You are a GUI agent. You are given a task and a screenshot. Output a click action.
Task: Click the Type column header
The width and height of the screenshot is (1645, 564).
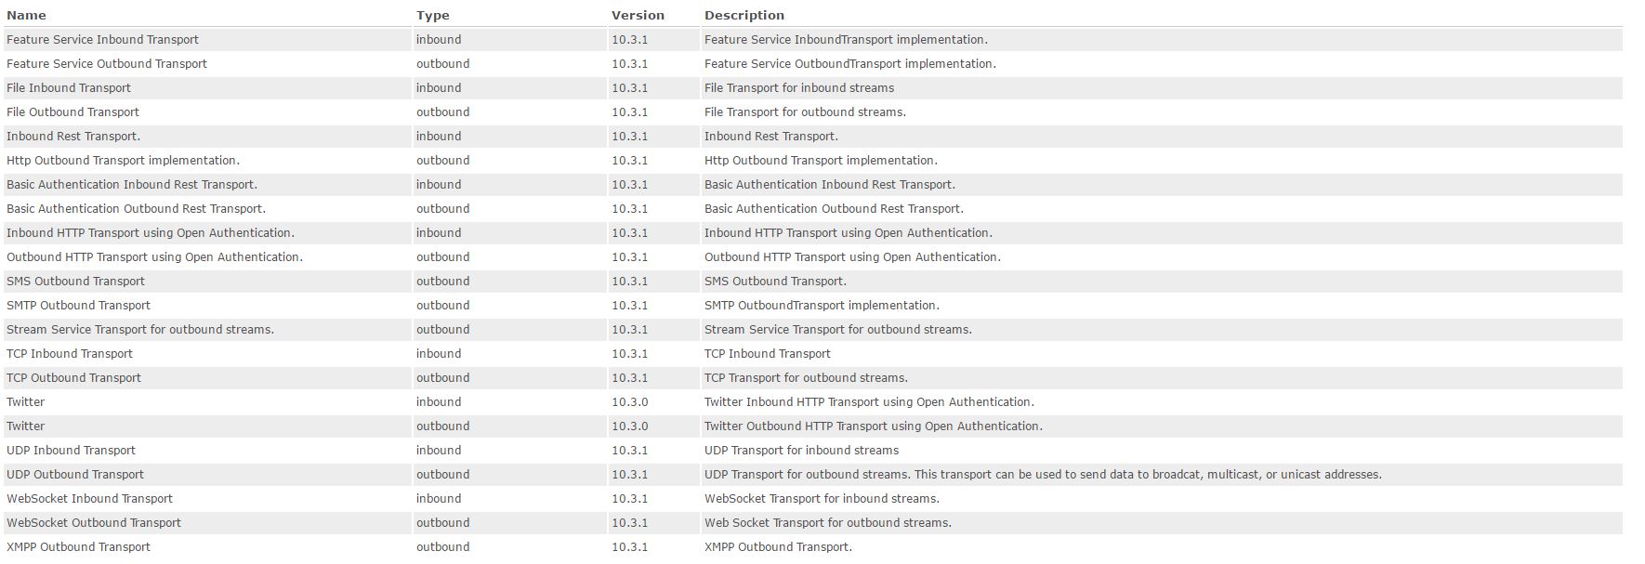(433, 16)
